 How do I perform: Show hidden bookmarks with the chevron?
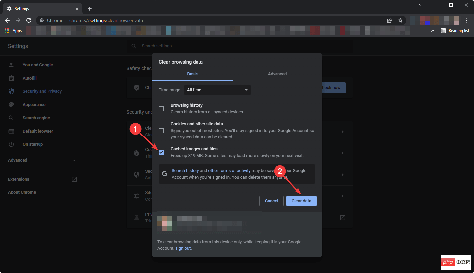[x=432, y=31]
